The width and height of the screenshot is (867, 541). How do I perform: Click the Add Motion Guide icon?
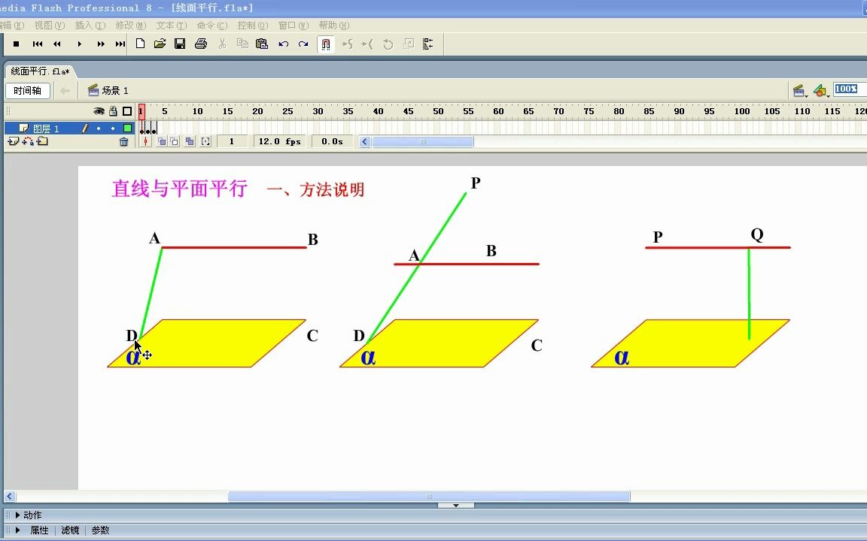tap(26, 141)
